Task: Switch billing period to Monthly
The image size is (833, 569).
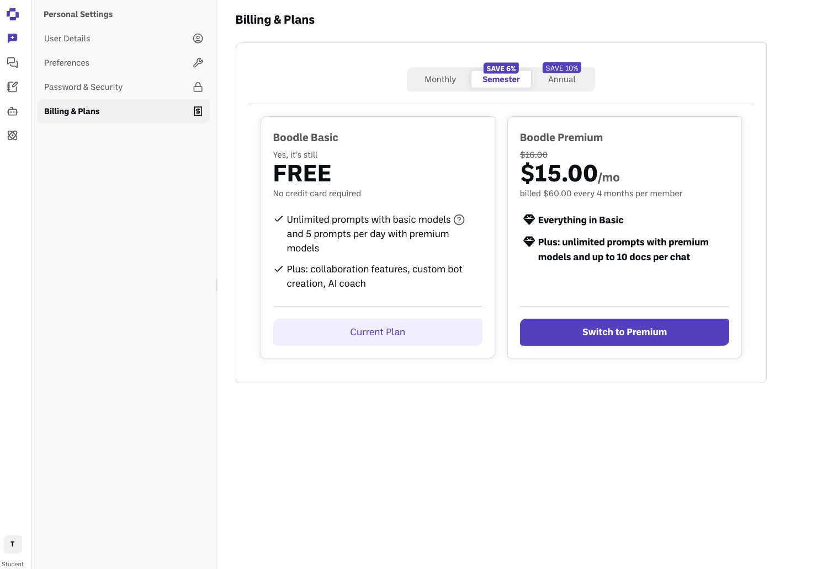Action: [x=441, y=79]
